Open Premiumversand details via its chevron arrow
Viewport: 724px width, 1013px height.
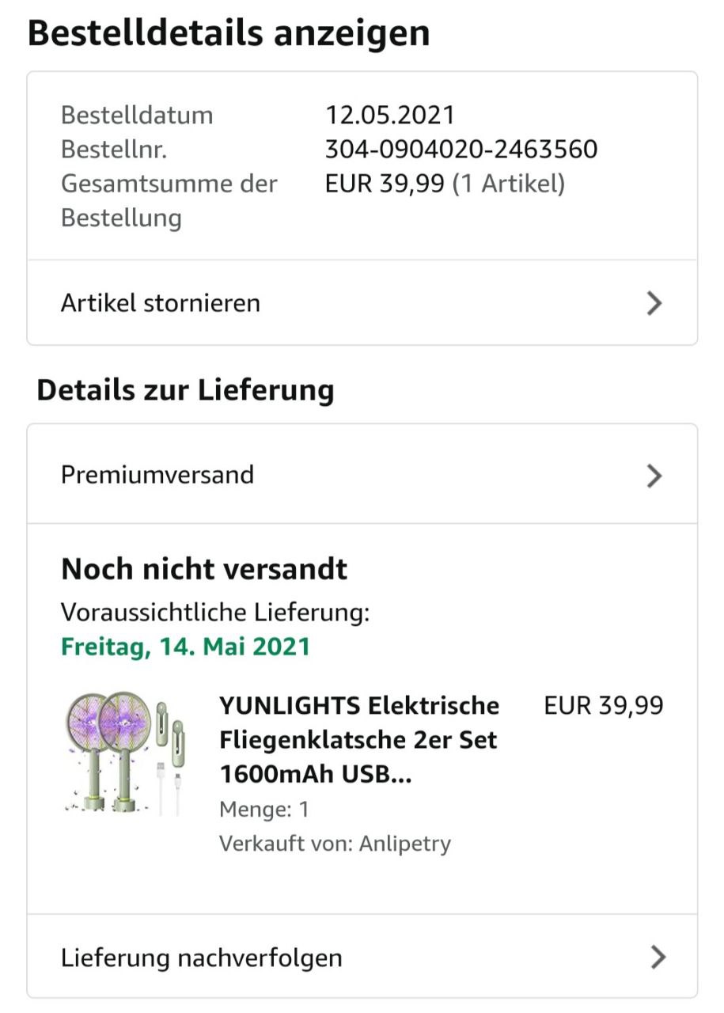pos(654,476)
